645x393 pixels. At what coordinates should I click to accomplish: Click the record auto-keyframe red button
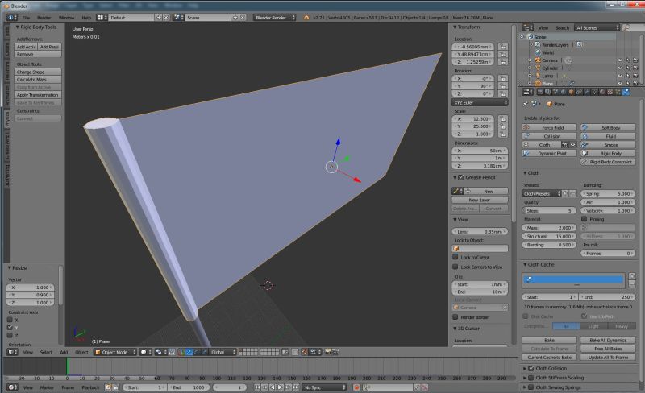click(356, 387)
